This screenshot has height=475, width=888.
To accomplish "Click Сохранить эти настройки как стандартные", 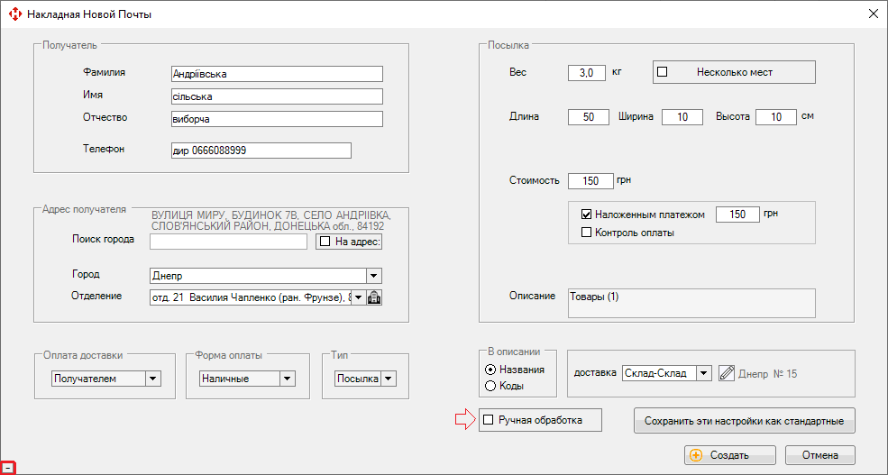I will click(744, 421).
